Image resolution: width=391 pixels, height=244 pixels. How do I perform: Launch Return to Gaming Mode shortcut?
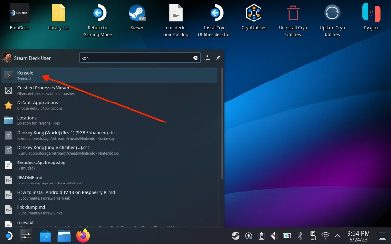coord(97,20)
